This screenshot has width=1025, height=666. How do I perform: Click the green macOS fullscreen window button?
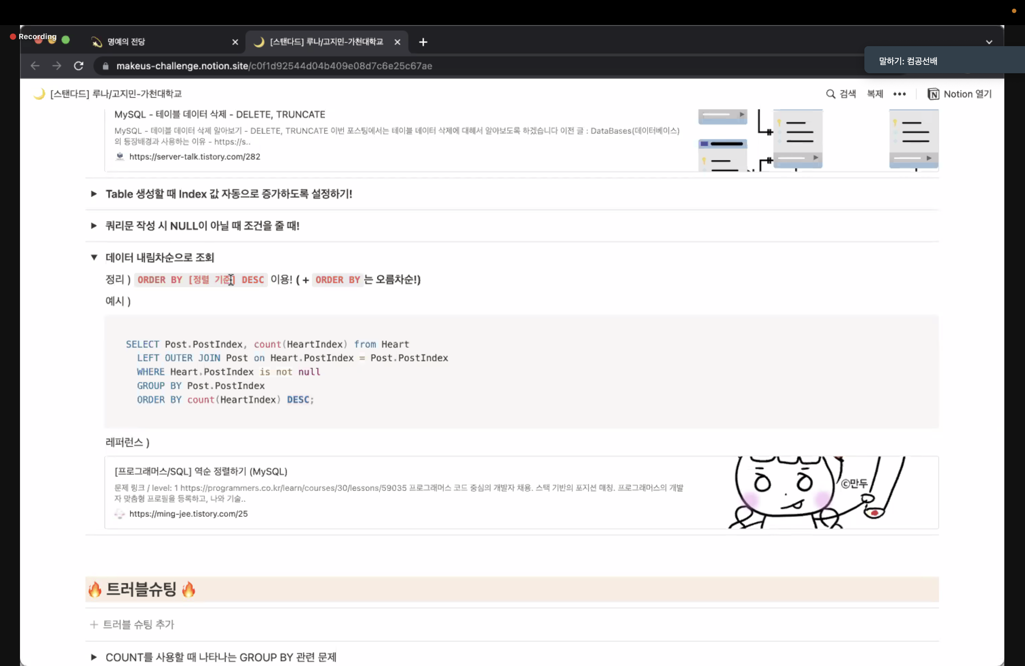[x=65, y=40]
